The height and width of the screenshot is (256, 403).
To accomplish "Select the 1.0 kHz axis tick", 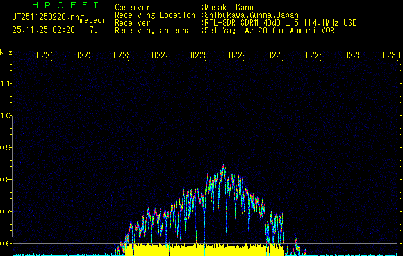I will point(6,116).
